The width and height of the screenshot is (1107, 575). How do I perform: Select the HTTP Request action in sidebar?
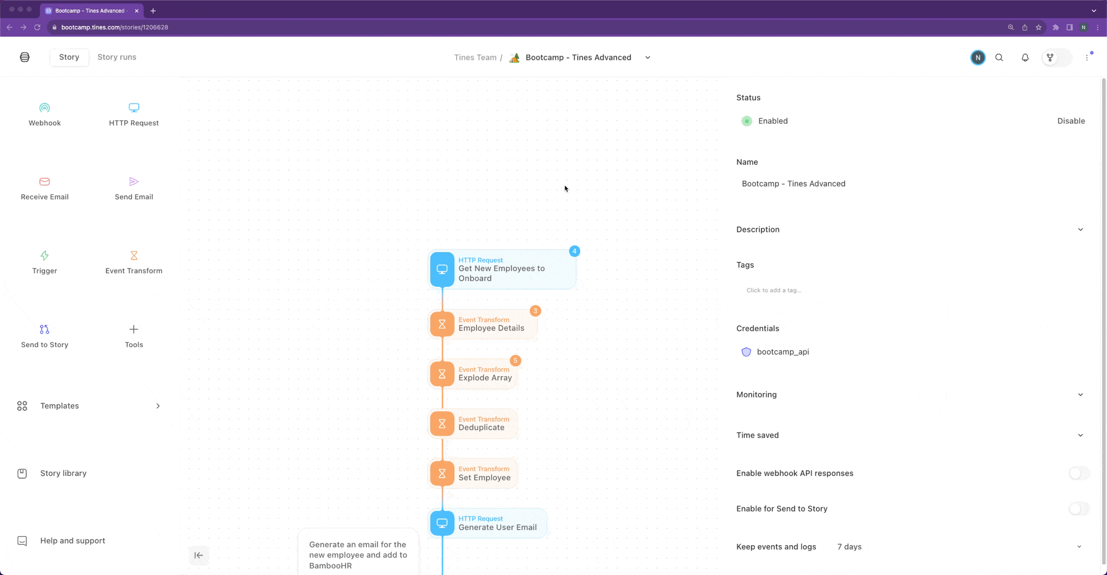click(x=133, y=115)
